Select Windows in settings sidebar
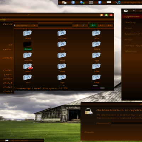This screenshot has width=142, height=142. 132,51
